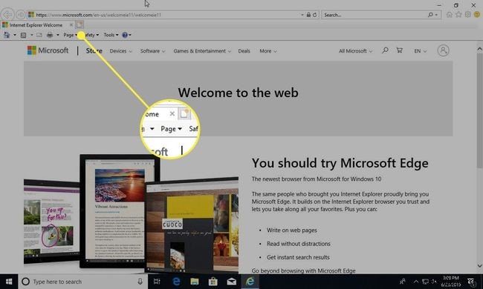Click the page scrollbar down arrow
The image size is (483, 289).
click(479, 266)
